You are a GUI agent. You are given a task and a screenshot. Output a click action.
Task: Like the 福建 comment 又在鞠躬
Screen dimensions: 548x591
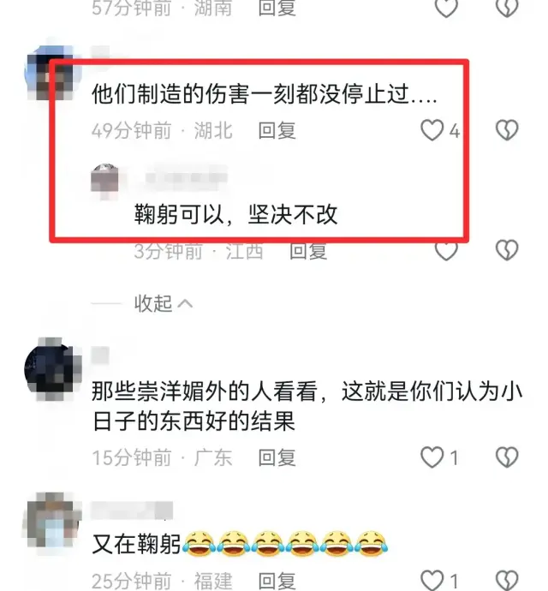(x=432, y=580)
